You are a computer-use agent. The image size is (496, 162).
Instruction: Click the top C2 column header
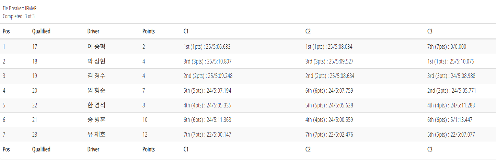(x=308, y=31)
